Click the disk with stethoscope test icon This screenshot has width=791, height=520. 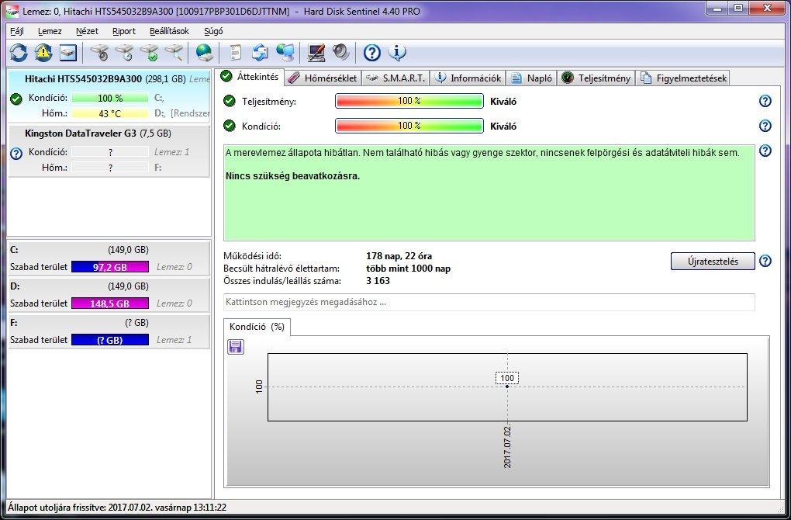[x=99, y=53]
